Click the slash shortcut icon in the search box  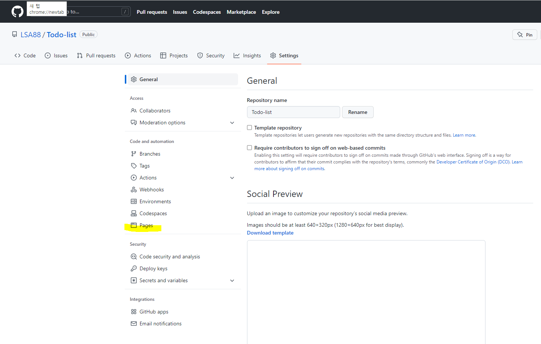125,12
